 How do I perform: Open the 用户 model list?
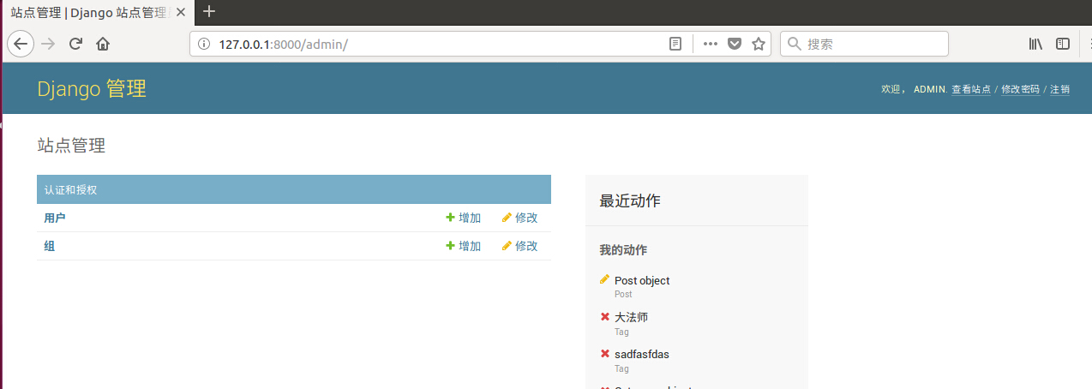tap(55, 218)
